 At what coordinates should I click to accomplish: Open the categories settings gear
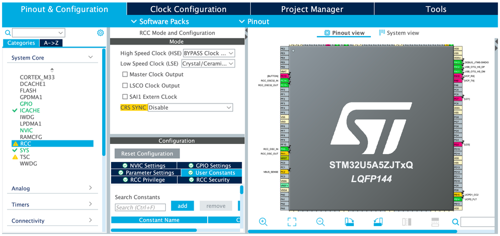101,32
